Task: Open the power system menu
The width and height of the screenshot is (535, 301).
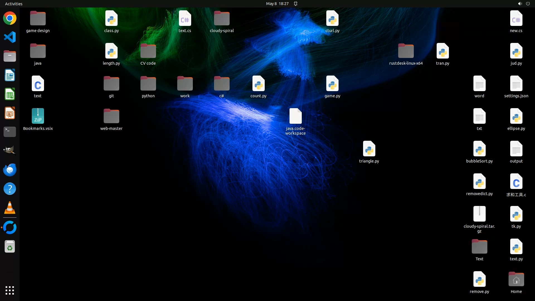Action: (528, 4)
